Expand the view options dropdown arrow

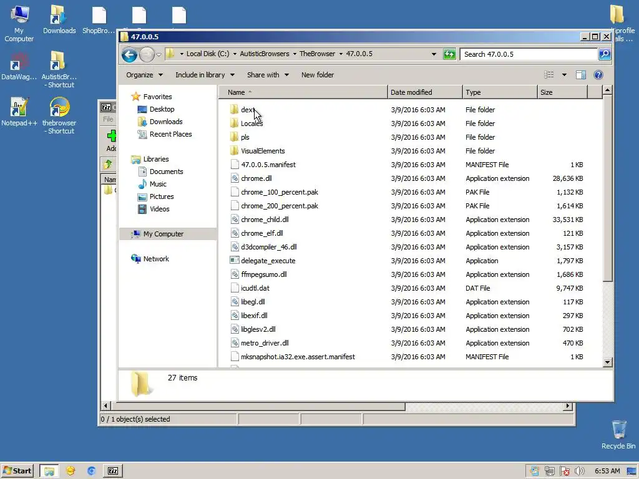(x=564, y=75)
